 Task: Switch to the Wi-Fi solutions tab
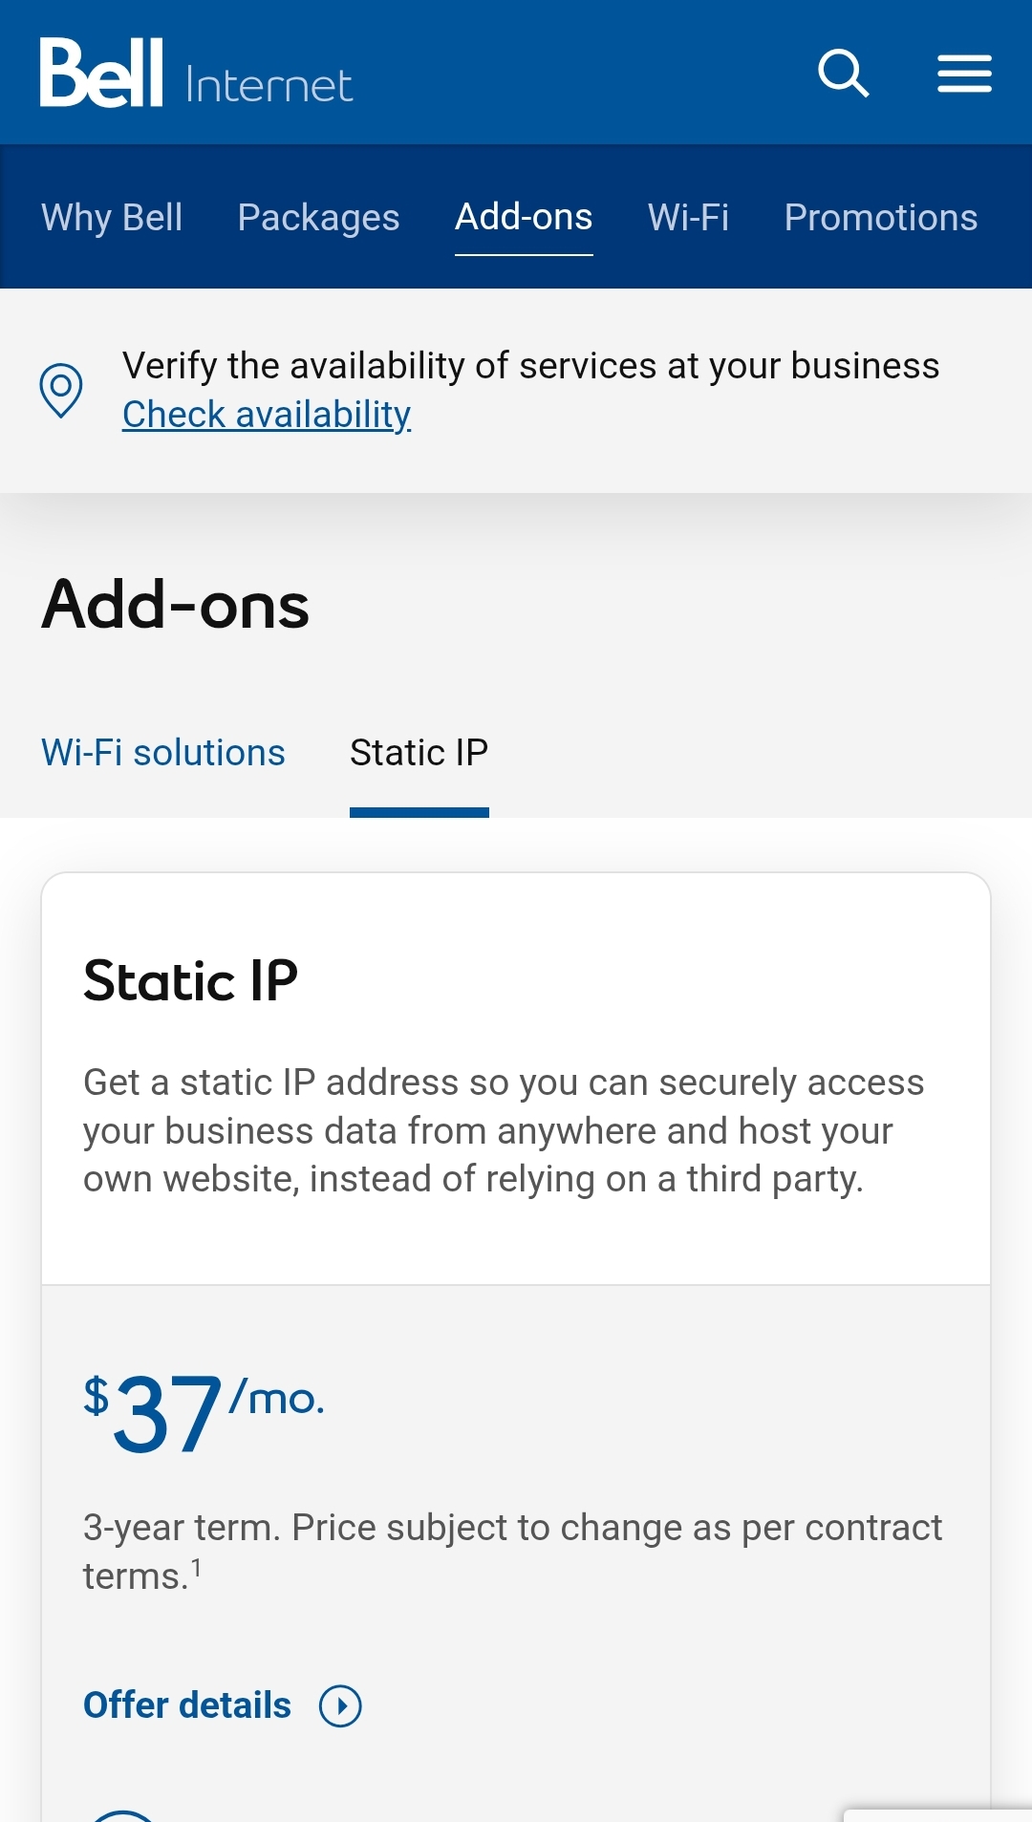(163, 753)
